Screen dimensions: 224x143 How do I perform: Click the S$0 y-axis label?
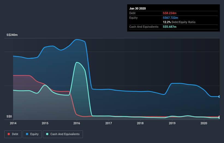click(x=9, y=117)
